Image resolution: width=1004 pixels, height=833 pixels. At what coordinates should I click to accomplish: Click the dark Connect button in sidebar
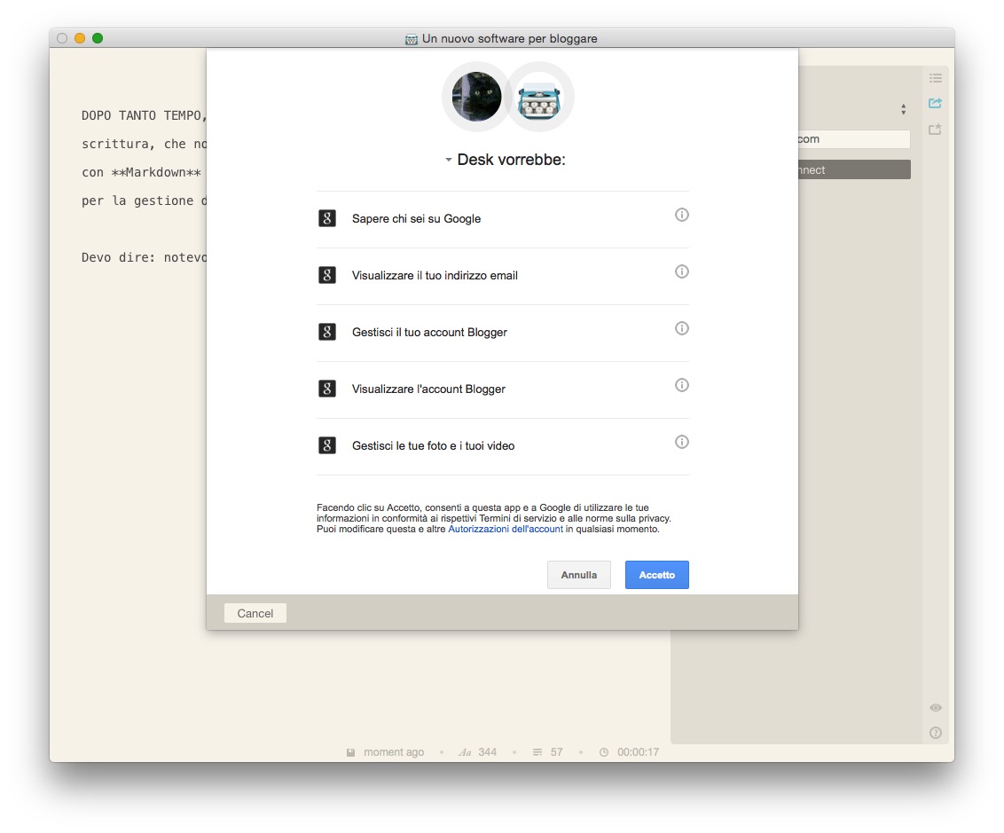[854, 169]
